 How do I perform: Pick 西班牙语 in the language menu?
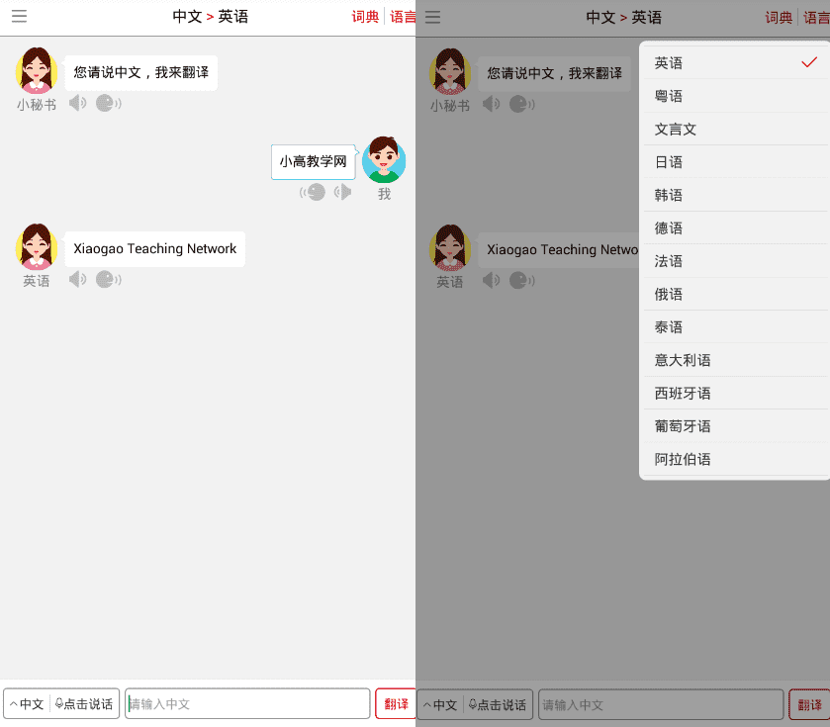pos(734,393)
